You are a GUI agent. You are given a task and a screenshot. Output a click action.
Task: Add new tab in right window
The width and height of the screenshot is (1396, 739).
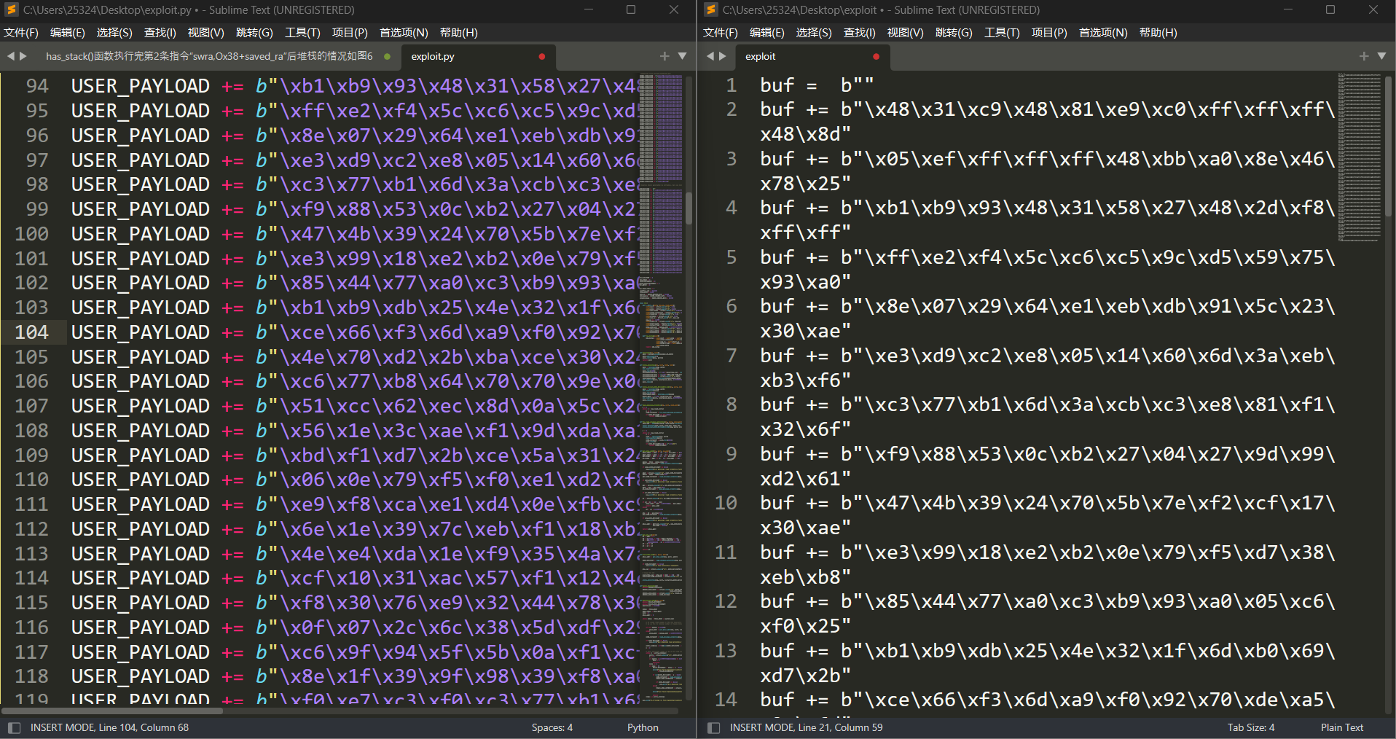pyautogui.click(x=1364, y=56)
